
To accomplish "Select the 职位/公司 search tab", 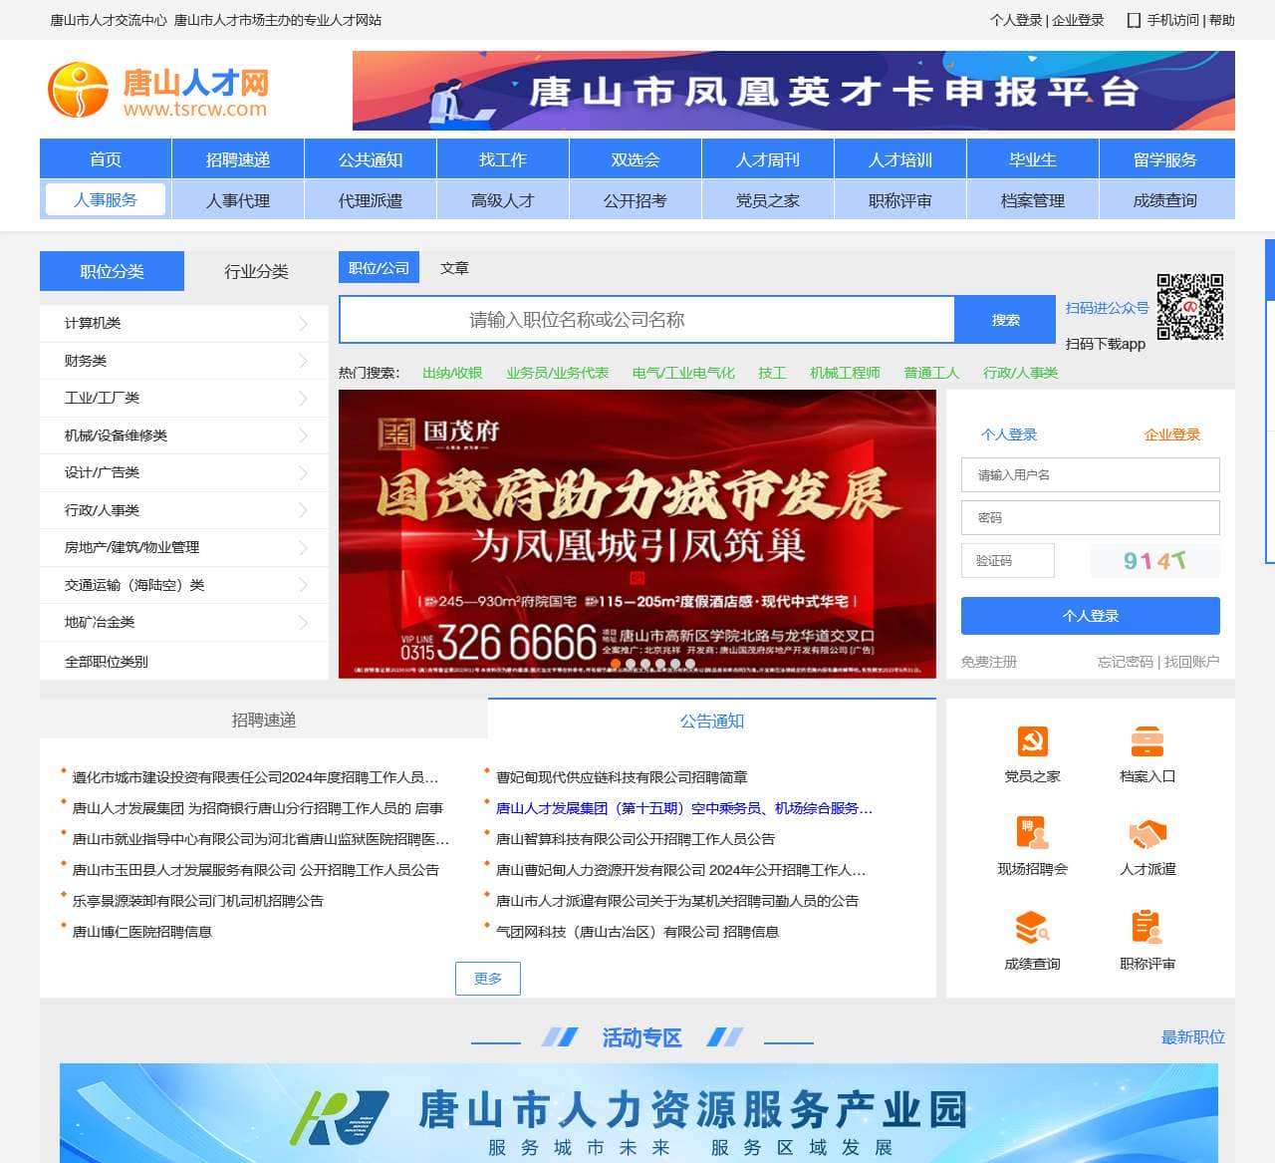I will click(379, 268).
